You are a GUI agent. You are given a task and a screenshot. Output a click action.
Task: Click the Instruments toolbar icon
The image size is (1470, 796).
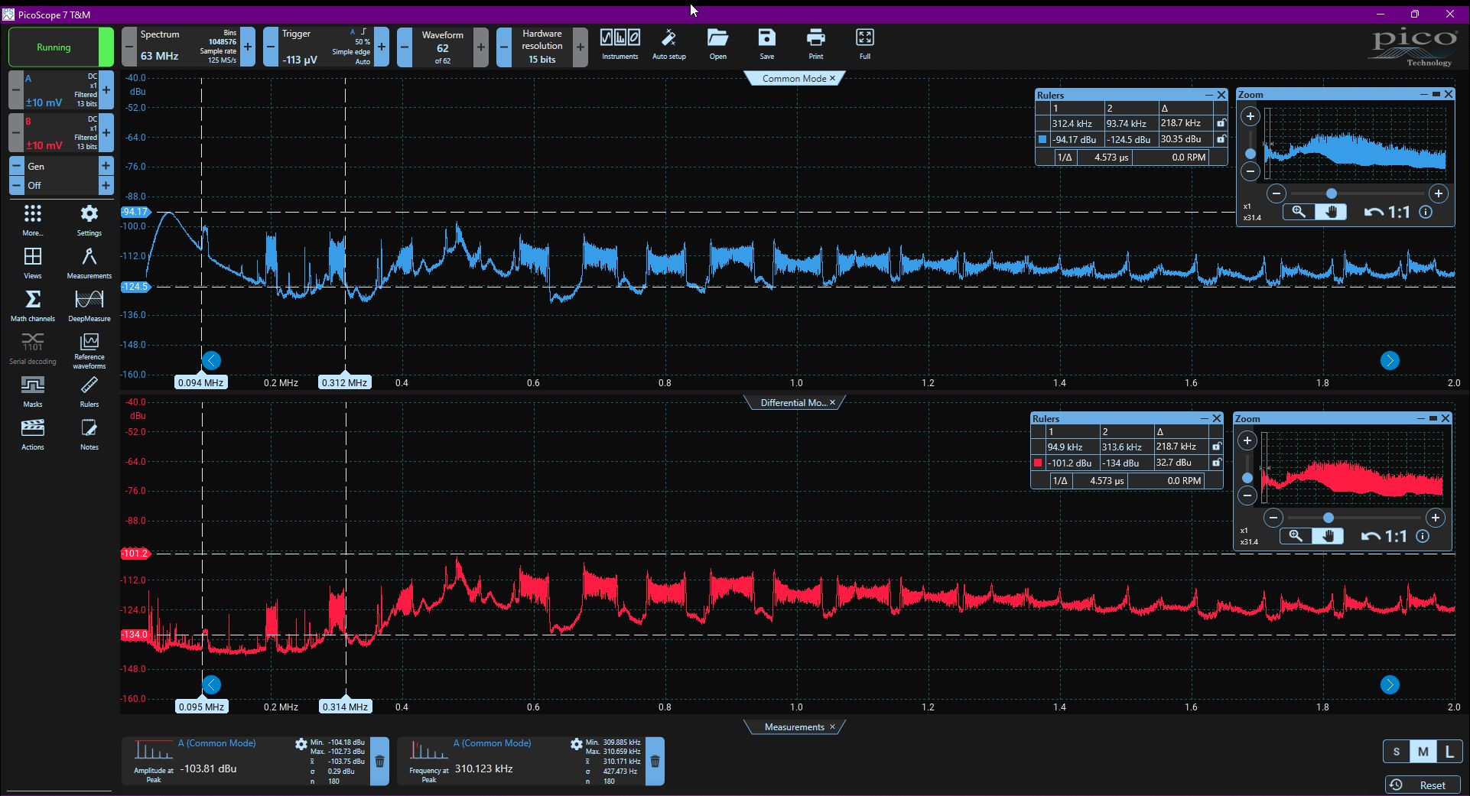pyautogui.click(x=620, y=44)
